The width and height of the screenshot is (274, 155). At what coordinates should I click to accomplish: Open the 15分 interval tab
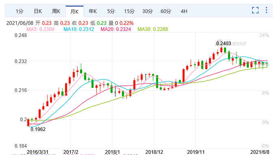pyautogui.click(x=129, y=11)
